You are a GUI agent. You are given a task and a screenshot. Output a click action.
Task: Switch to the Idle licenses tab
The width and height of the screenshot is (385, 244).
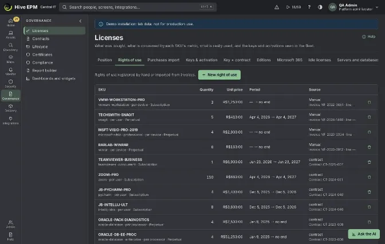(320, 60)
